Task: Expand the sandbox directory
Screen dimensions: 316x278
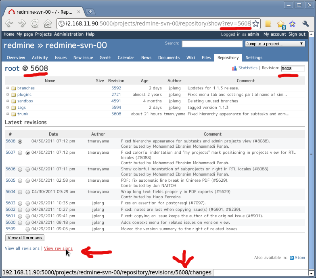Action: pos(7,101)
